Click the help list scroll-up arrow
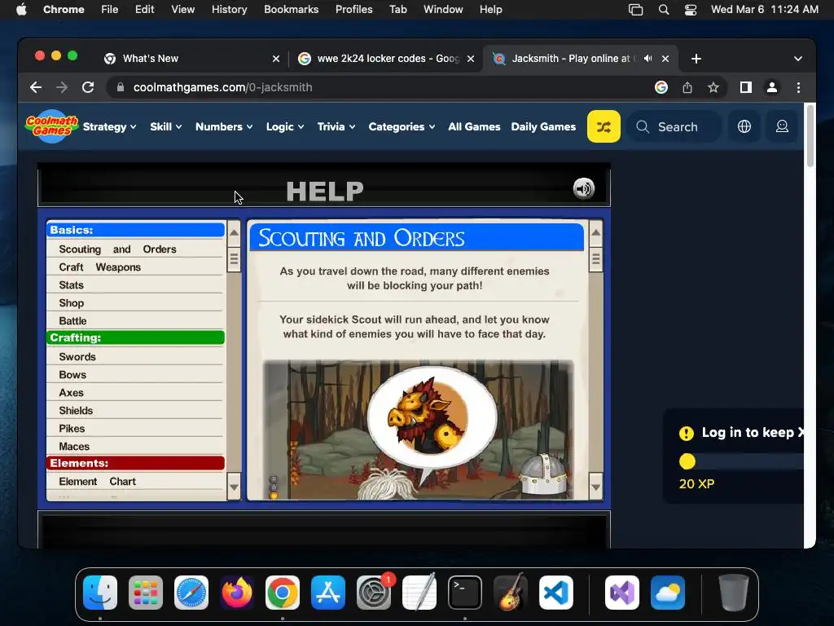The width and height of the screenshot is (834, 626). point(234,232)
